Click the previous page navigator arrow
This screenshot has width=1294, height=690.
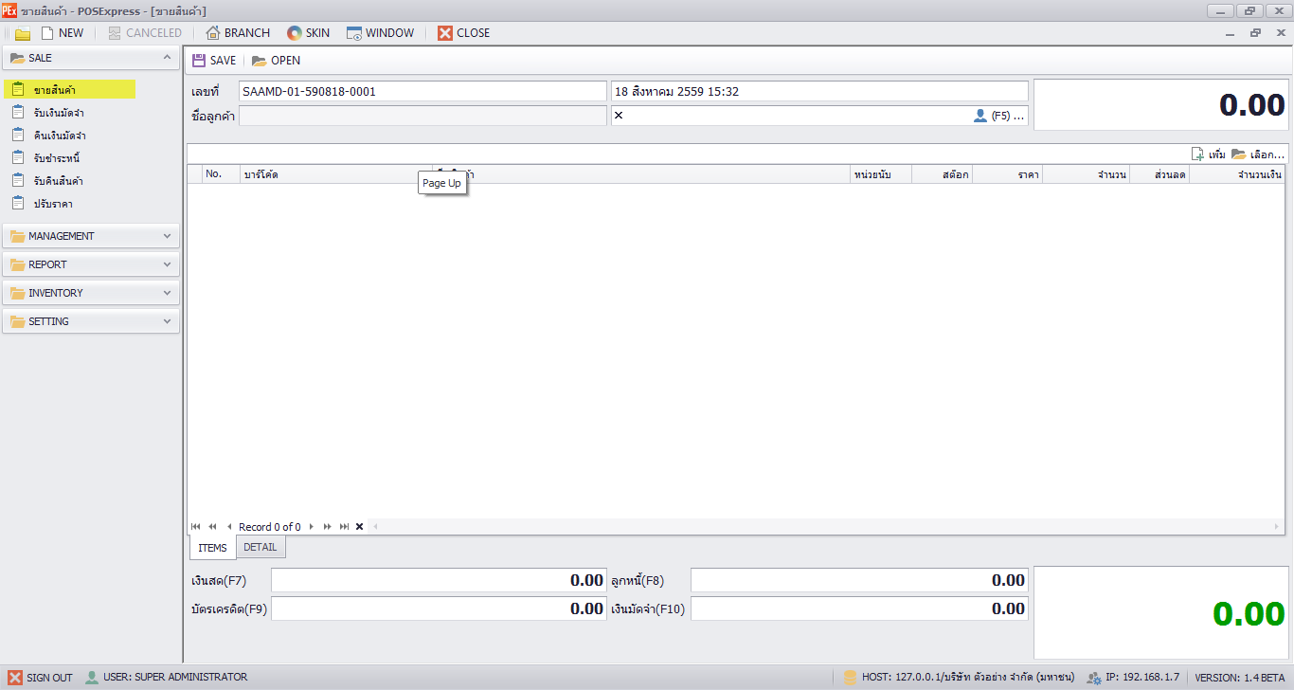[x=213, y=527]
